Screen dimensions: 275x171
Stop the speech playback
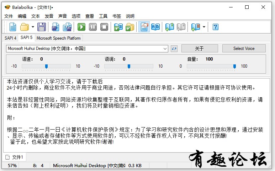point(104,27)
